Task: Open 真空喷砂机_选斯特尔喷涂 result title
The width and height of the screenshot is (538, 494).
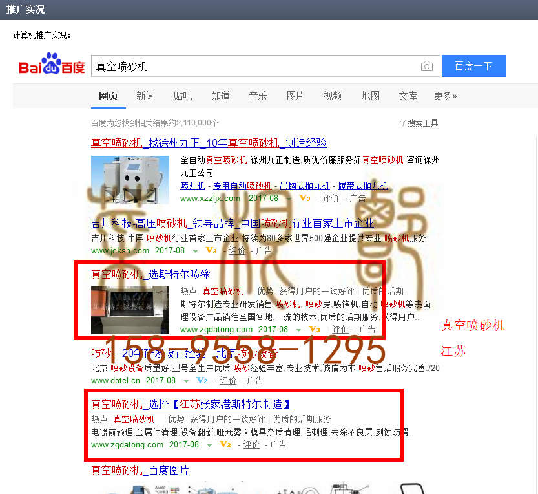Action: click(150, 274)
